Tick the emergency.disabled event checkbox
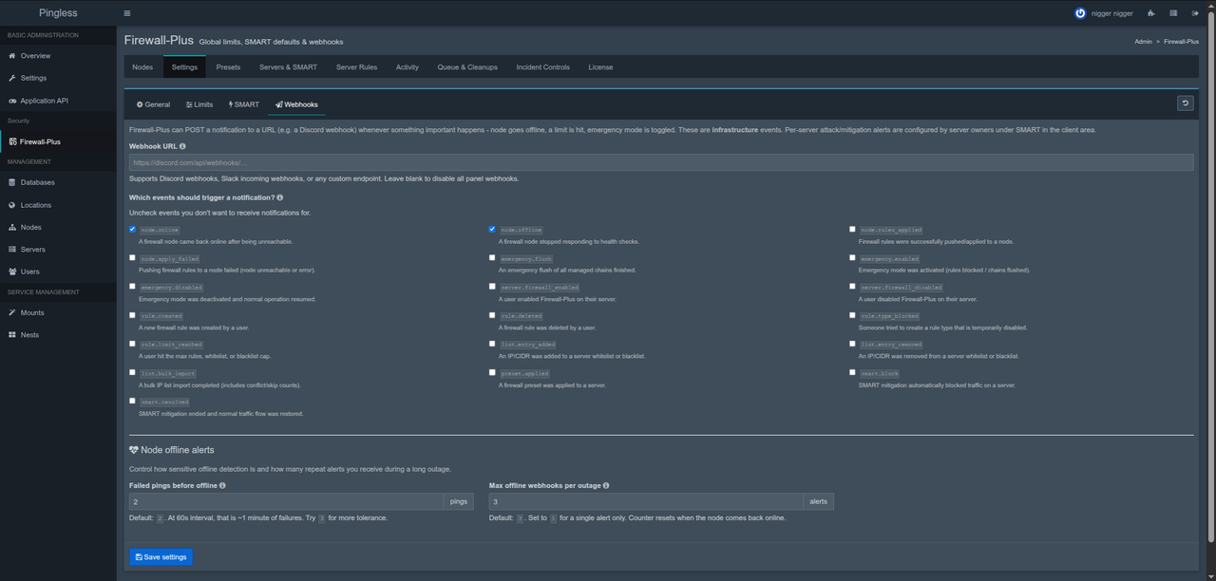Viewport: 1216px width, 581px height. click(132, 286)
